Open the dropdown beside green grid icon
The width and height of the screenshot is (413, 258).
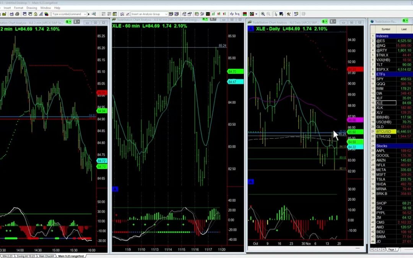click(256, 14)
